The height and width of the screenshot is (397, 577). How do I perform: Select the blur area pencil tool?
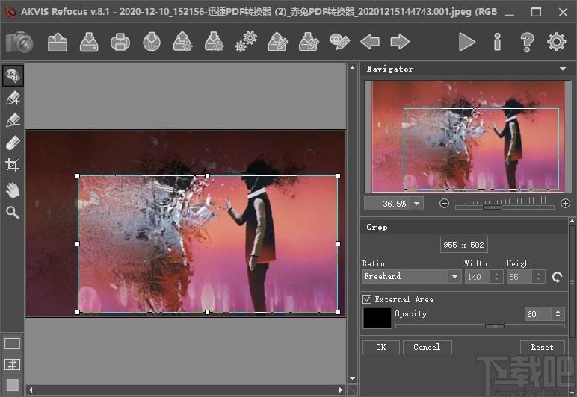(x=13, y=120)
